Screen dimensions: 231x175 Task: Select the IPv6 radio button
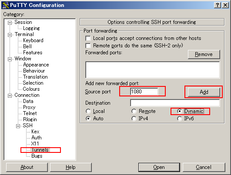tap(179, 119)
